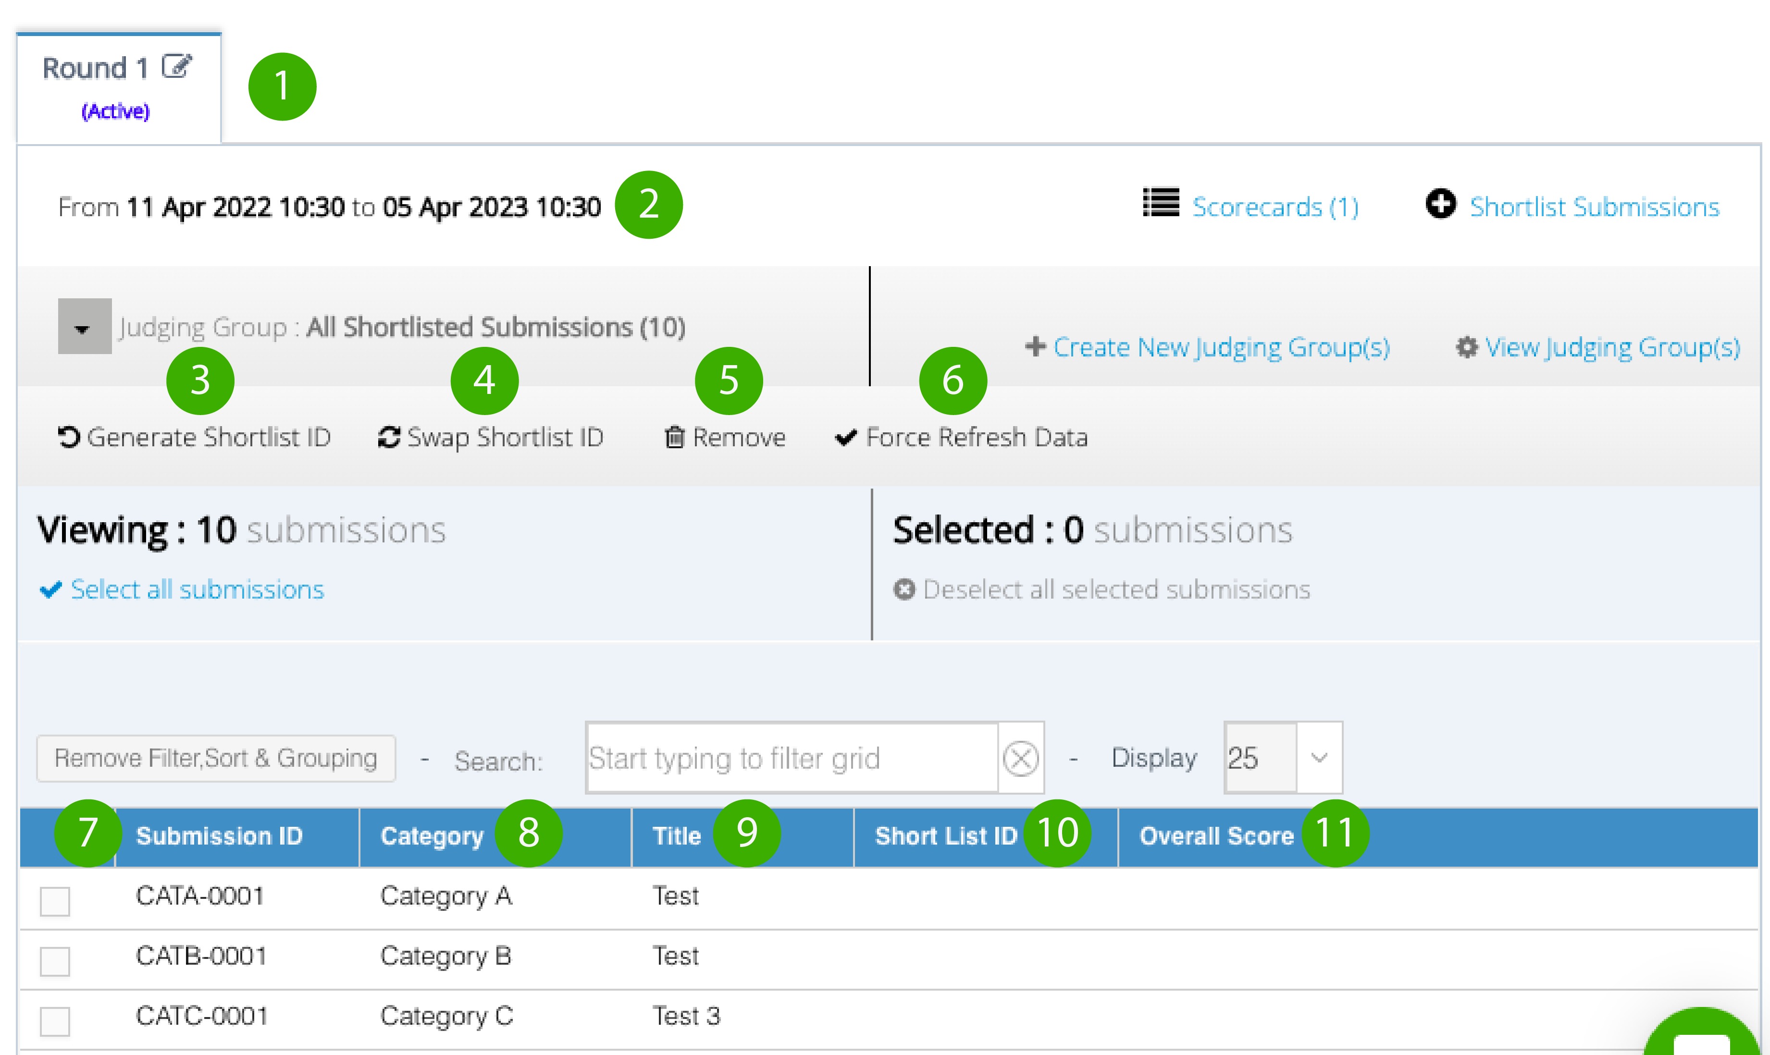1770x1055 pixels.
Task: Open the Round 1 (Active) tab
Action: pos(119,88)
